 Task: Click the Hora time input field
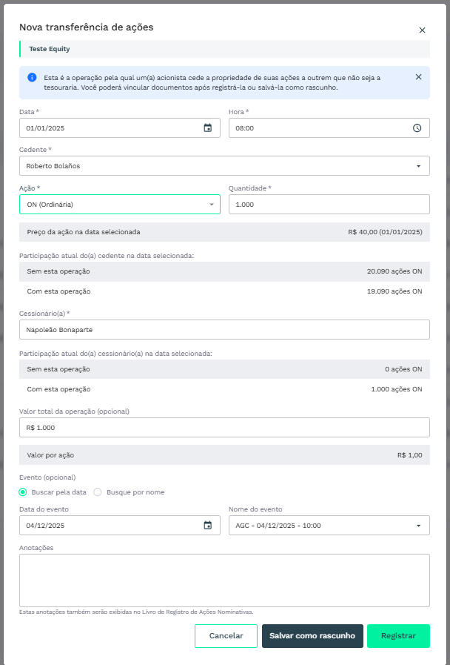click(x=318, y=128)
